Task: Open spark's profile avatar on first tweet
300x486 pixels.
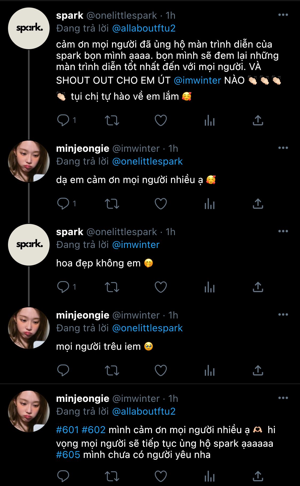Action: pos(29,28)
